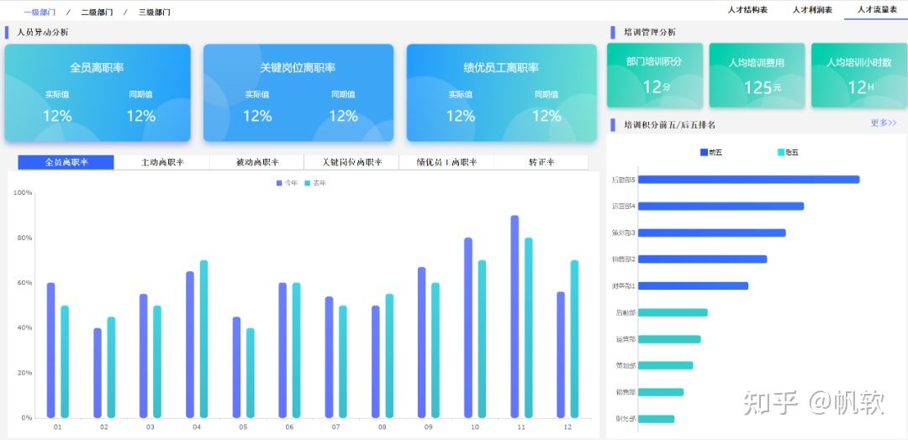Click the 后勤部5 ranking bar
The image size is (908, 440).
click(749, 180)
